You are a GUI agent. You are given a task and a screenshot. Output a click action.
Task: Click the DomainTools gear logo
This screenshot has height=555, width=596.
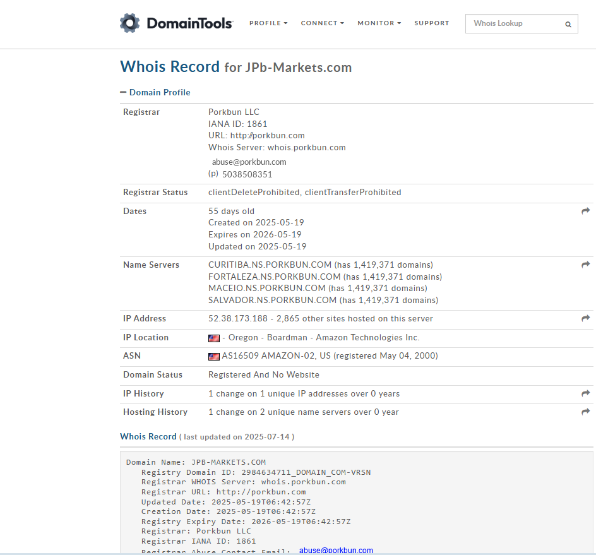click(129, 23)
